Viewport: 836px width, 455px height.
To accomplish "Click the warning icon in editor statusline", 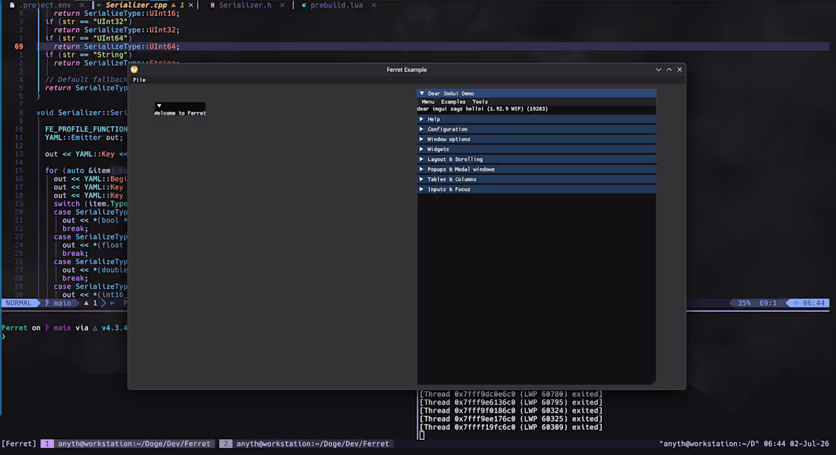I will pyautogui.click(x=86, y=303).
